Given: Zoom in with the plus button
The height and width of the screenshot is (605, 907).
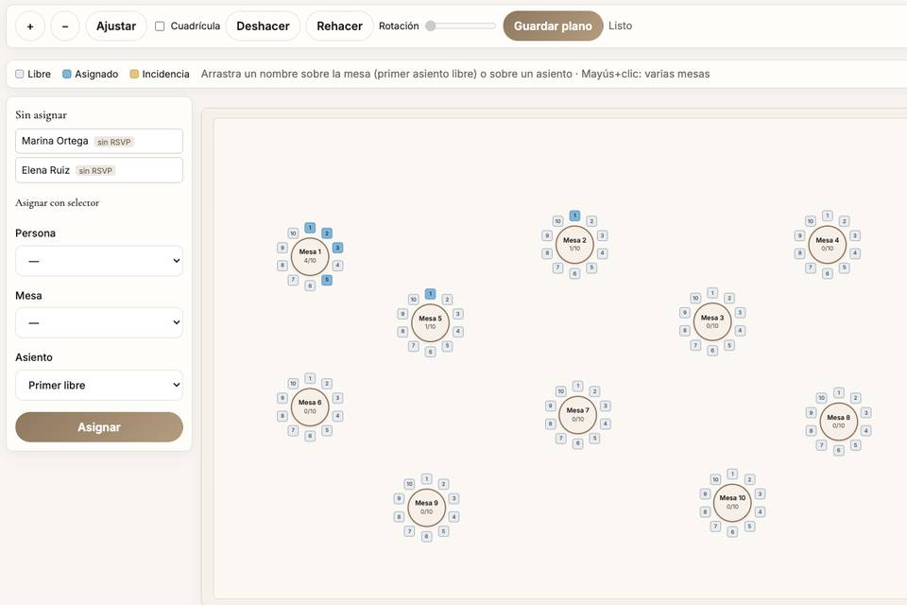Looking at the screenshot, I should (30, 26).
